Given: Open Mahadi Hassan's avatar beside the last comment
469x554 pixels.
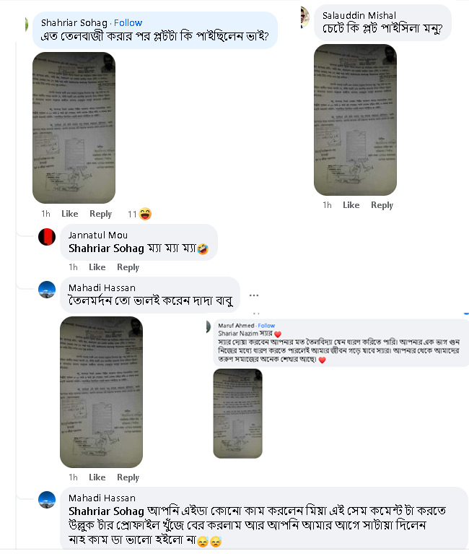Looking at the screenshot, I should 47,500.
